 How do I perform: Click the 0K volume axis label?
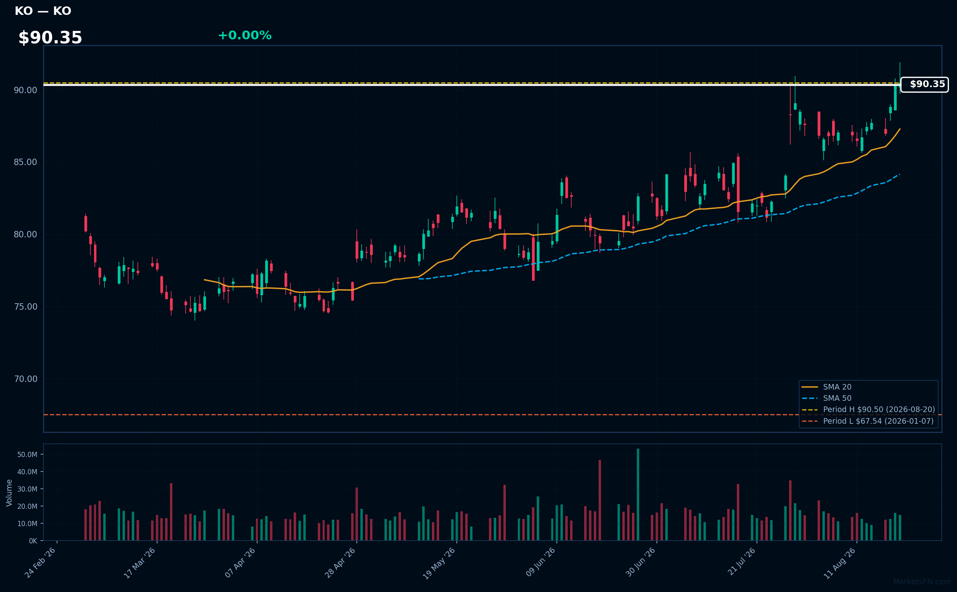[x=33, y=541]
